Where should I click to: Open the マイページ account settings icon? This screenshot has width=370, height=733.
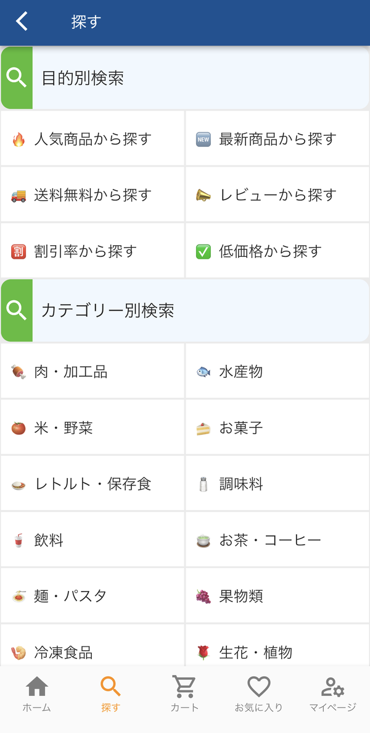332,686
